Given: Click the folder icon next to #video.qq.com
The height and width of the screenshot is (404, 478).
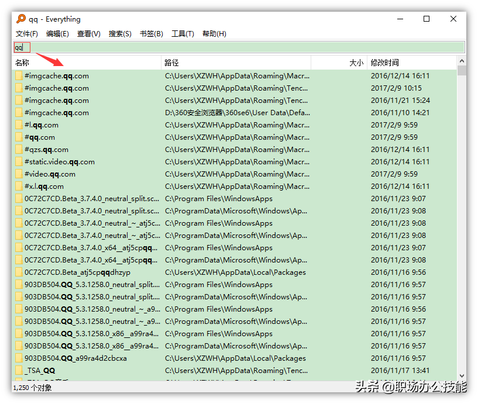Looking at the screenshot, I should (x=19, y=174).
